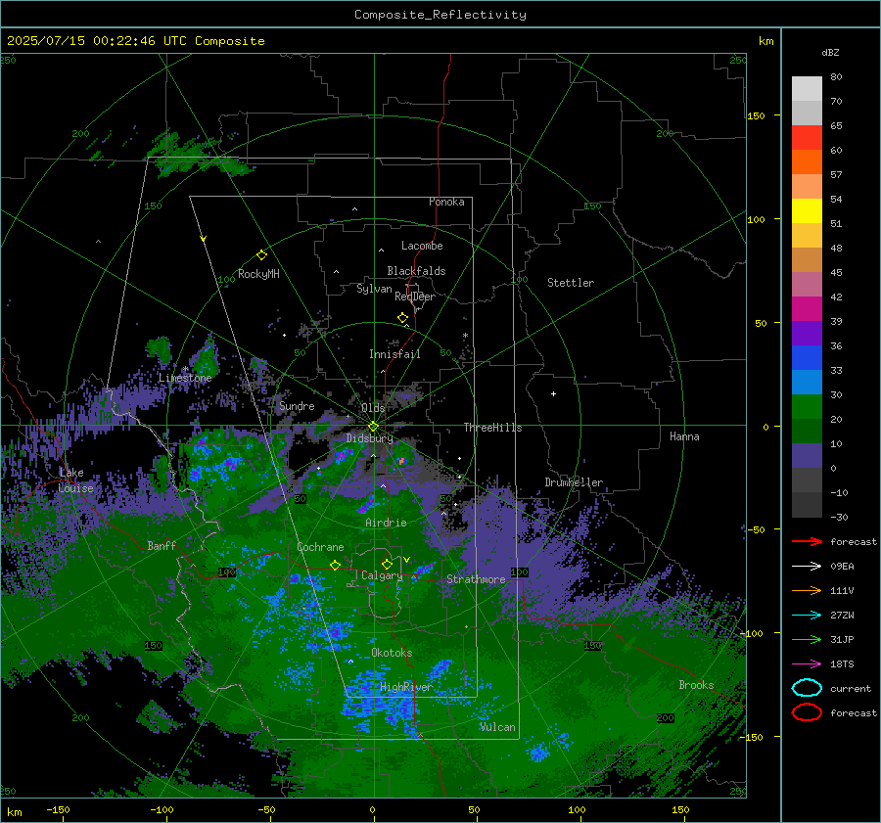Click the orange swatch between 60 and 57
This screenshot has width=881, height=823.
(x=807, y=161)
